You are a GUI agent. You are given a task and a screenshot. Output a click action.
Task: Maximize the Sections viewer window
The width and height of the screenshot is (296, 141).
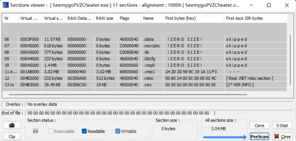click(269, 5)
